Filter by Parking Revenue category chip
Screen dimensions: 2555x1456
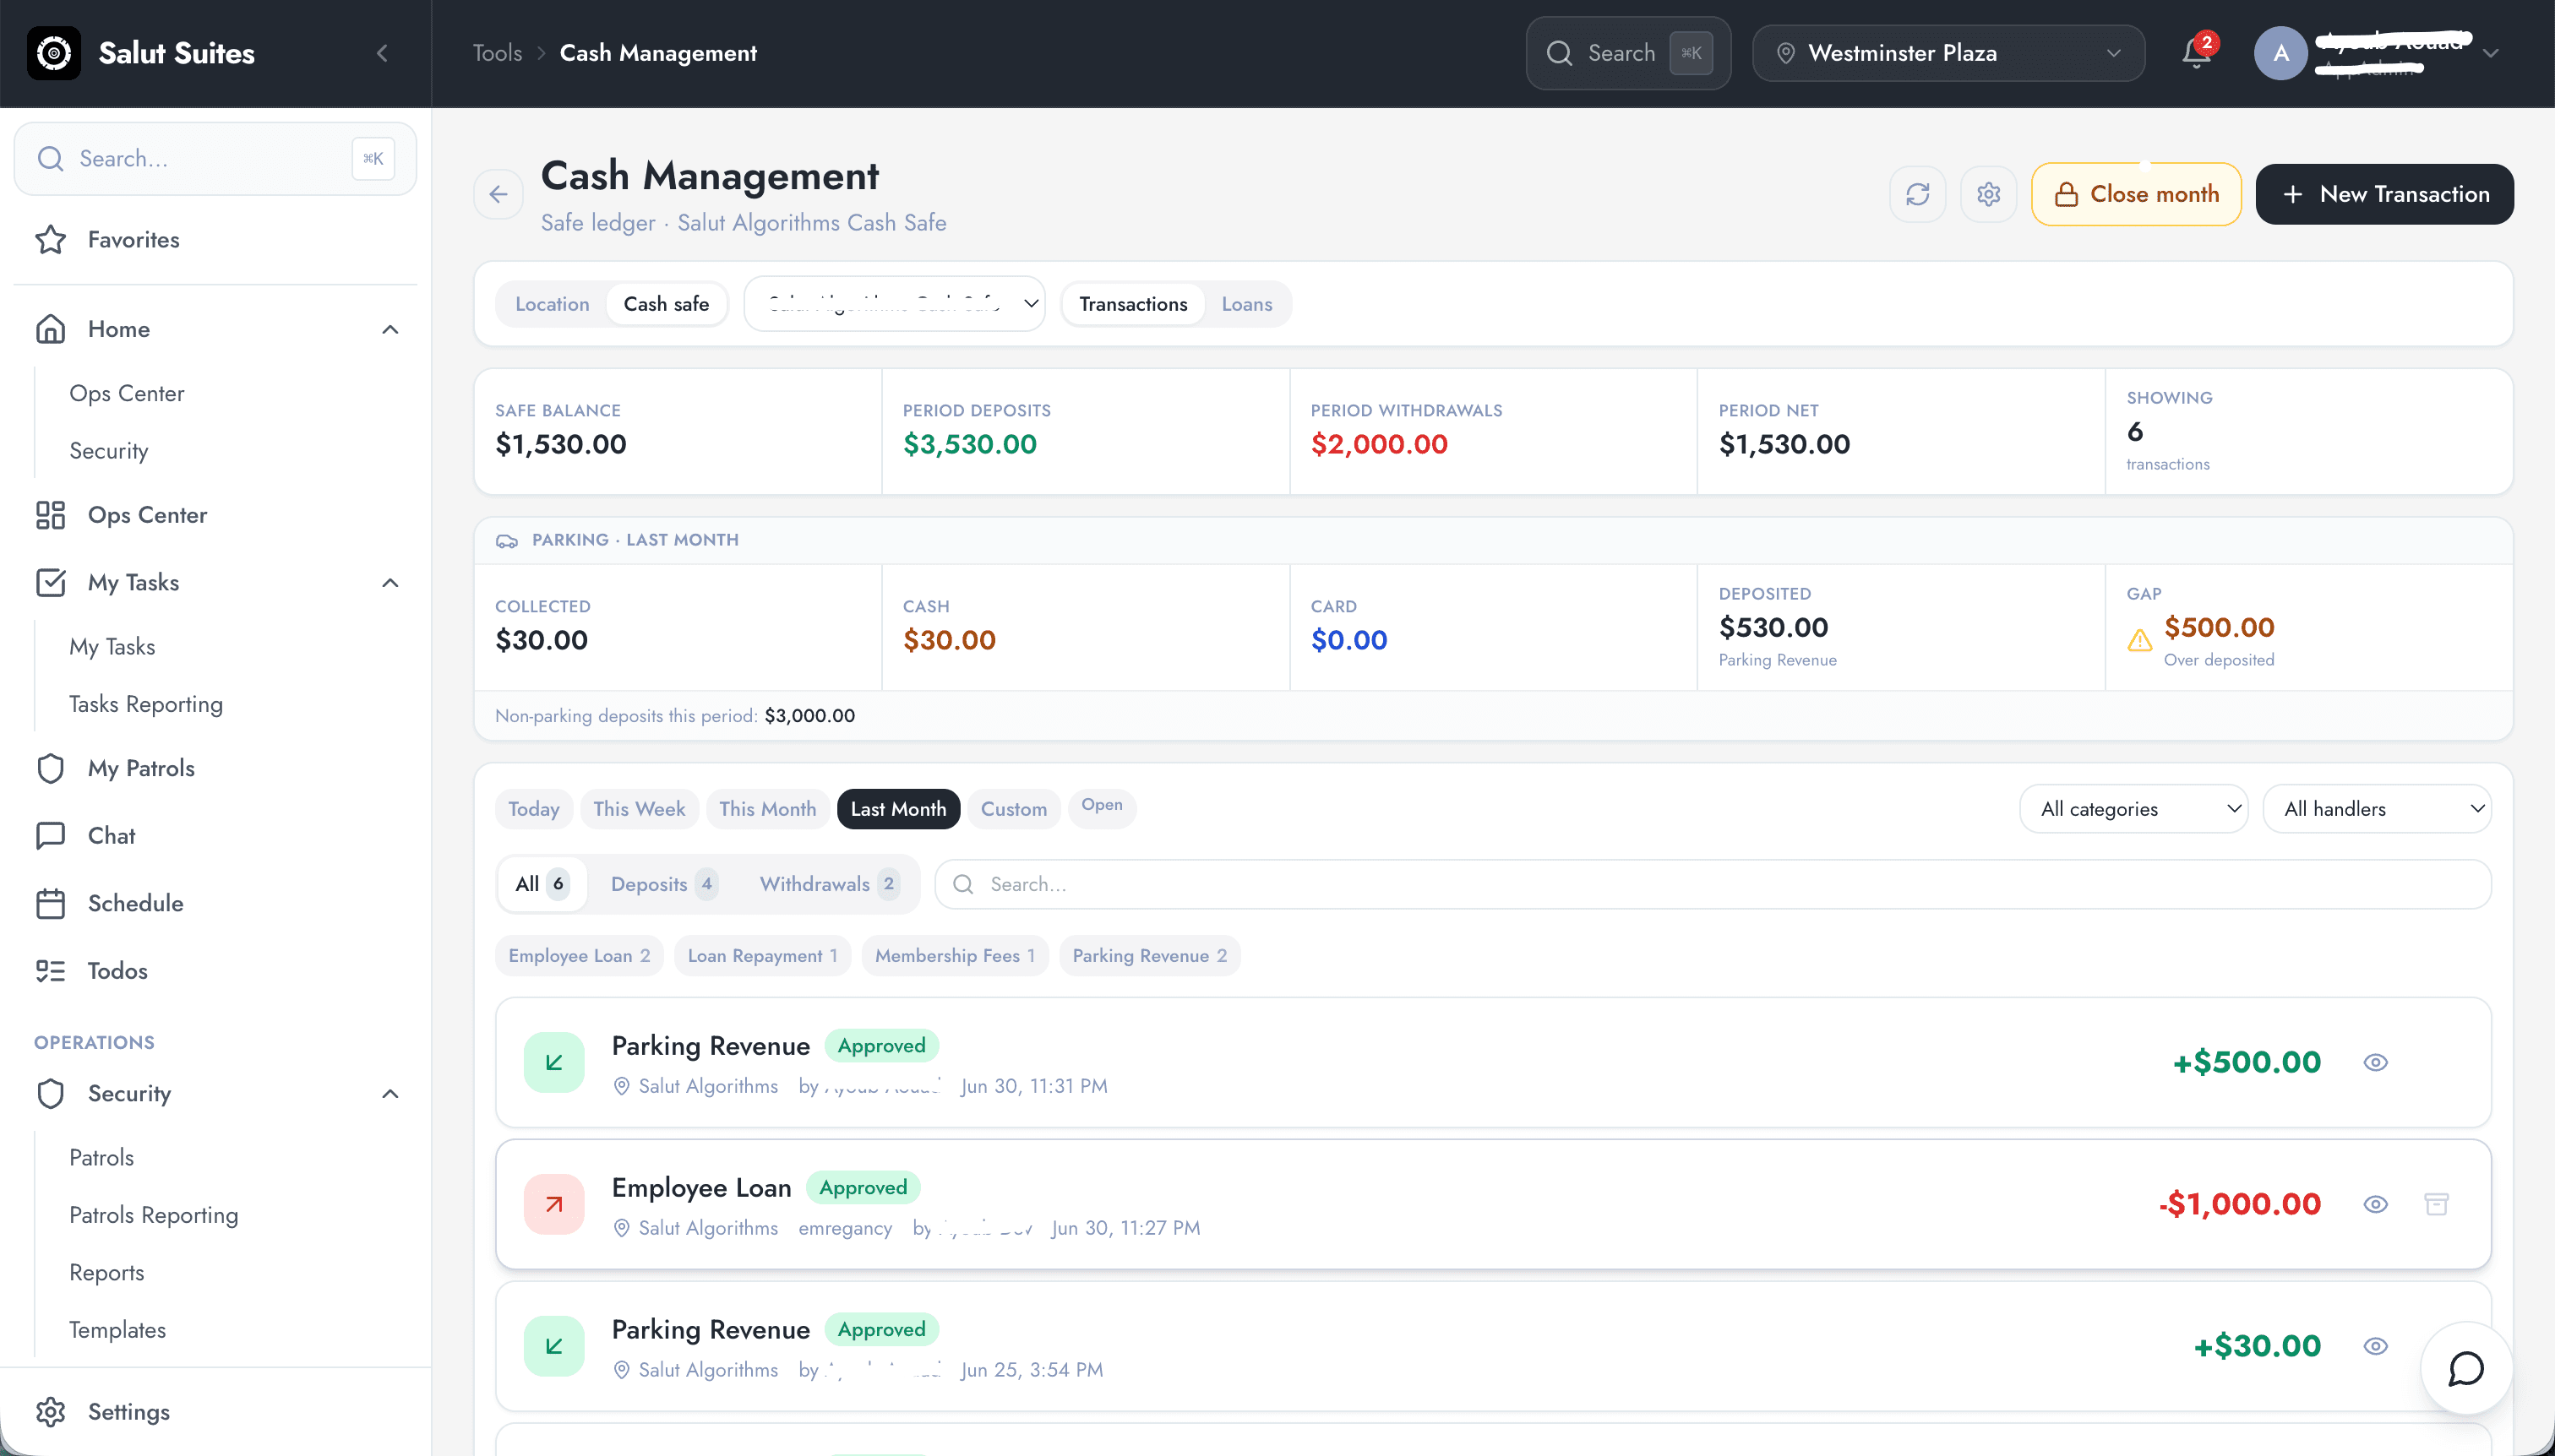click(x=1149, y=956)
